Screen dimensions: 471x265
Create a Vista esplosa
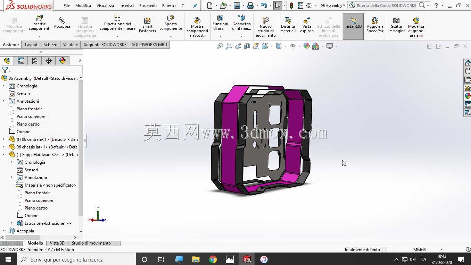point(307,25)
